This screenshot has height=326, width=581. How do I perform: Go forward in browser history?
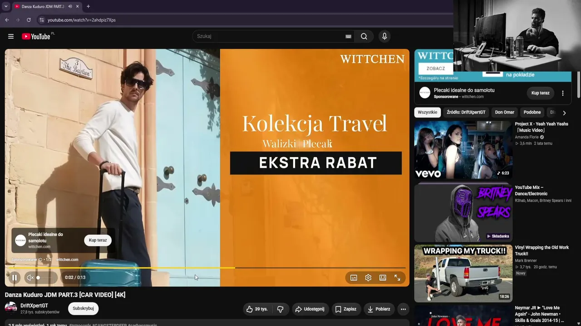18,20
